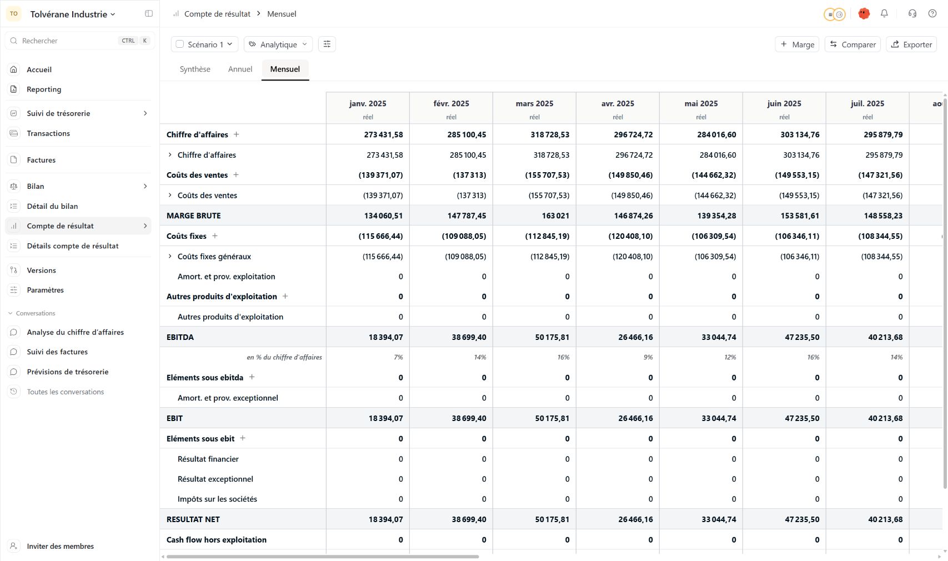Viewport: 948px width, 561px height.
Task: Add row next to Chiffre d'affaires plus
Action: tap(236, 134)
